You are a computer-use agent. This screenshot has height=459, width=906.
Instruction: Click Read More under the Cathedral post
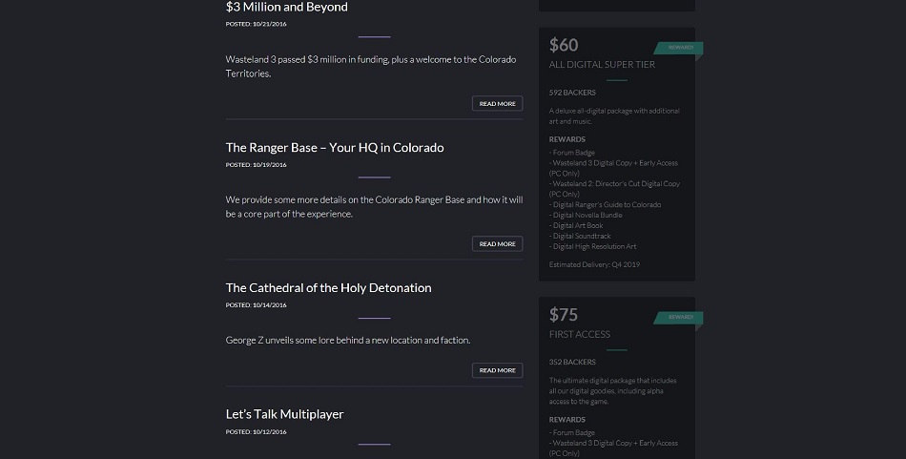pos(497,370)
